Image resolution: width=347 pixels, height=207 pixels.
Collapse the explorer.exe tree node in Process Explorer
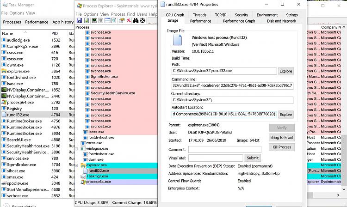point(76,165)
